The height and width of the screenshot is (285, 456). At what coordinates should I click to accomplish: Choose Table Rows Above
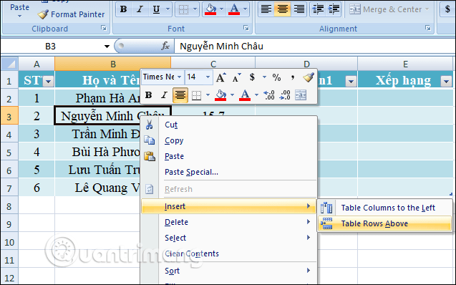(x=384, y=223)
